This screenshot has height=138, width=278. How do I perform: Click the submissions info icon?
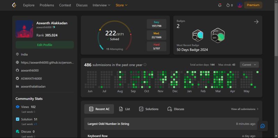[x=145, y=65]
